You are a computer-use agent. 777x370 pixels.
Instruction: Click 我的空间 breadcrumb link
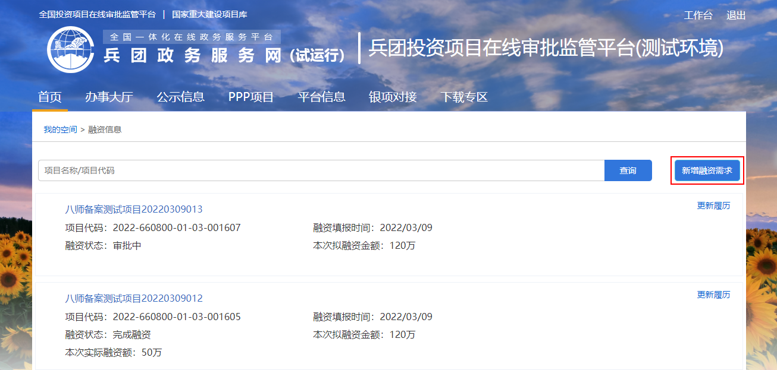click(60, 129)
